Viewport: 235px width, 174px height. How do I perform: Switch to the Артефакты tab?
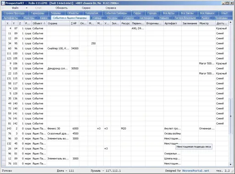pos(11,18)
